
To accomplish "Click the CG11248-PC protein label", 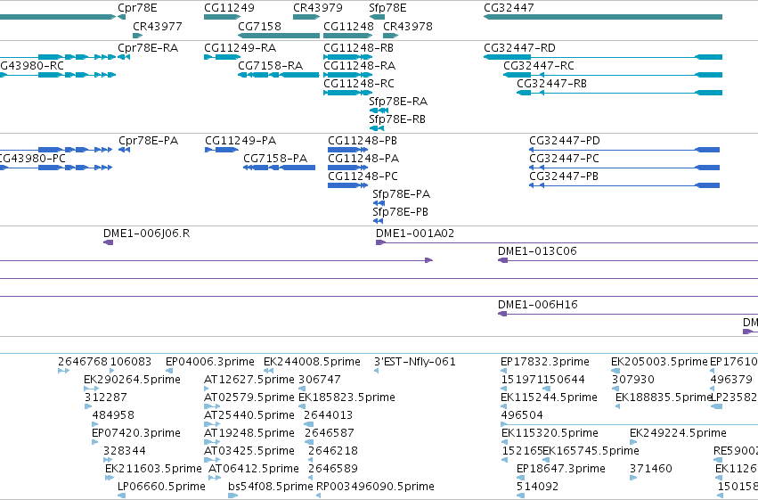I will pos(363,176).
